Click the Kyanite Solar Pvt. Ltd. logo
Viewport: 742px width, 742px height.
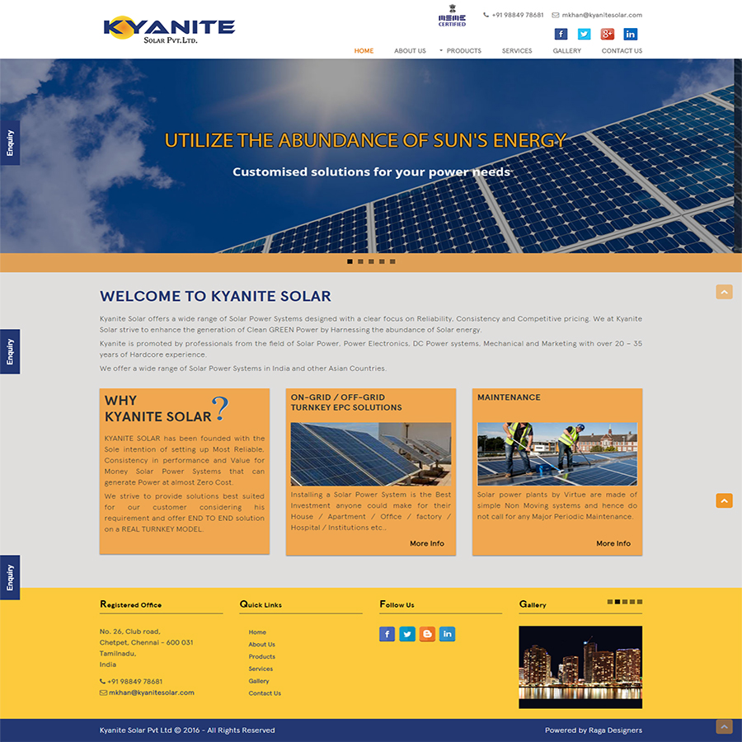click(x=169, y=30)
